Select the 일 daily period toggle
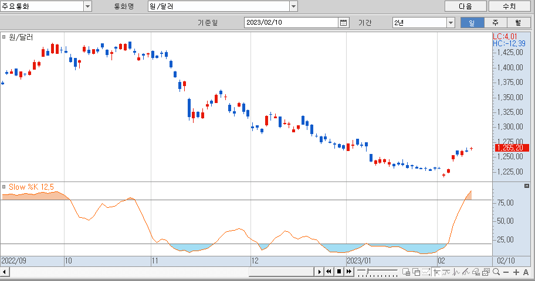 pos(472,22)
